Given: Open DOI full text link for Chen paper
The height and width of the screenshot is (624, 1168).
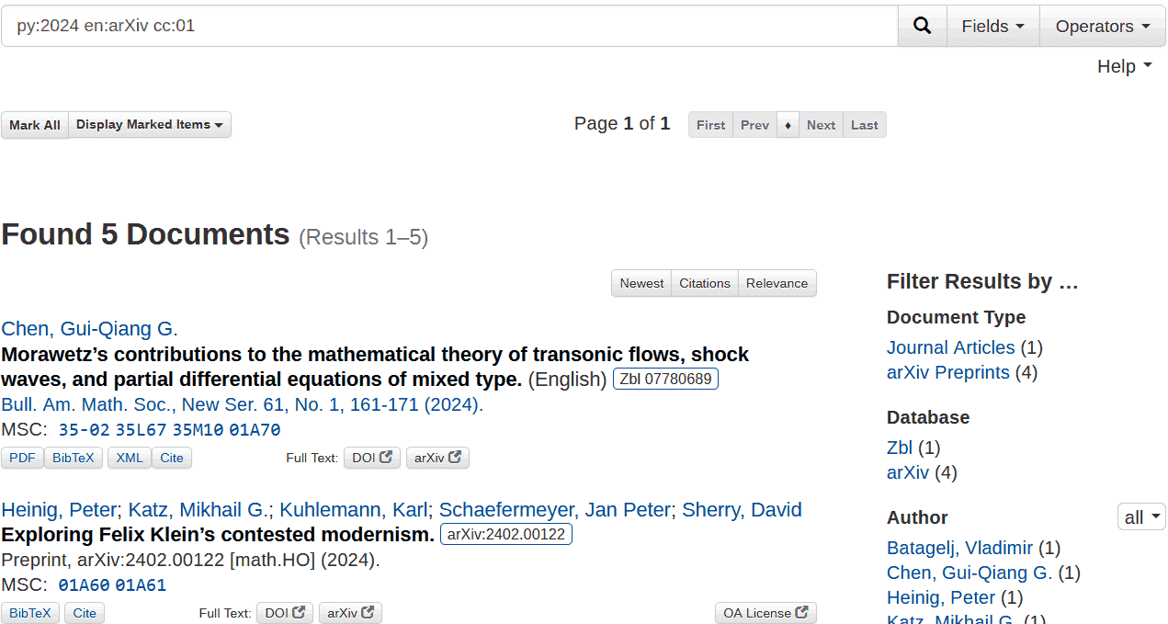Looking at the screenshot, I should click(x=372, y=458).
